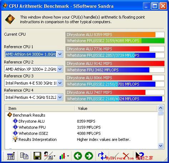Click the Whetstone FPU 3482 MFLOPS bar

(x=115, y=70)
